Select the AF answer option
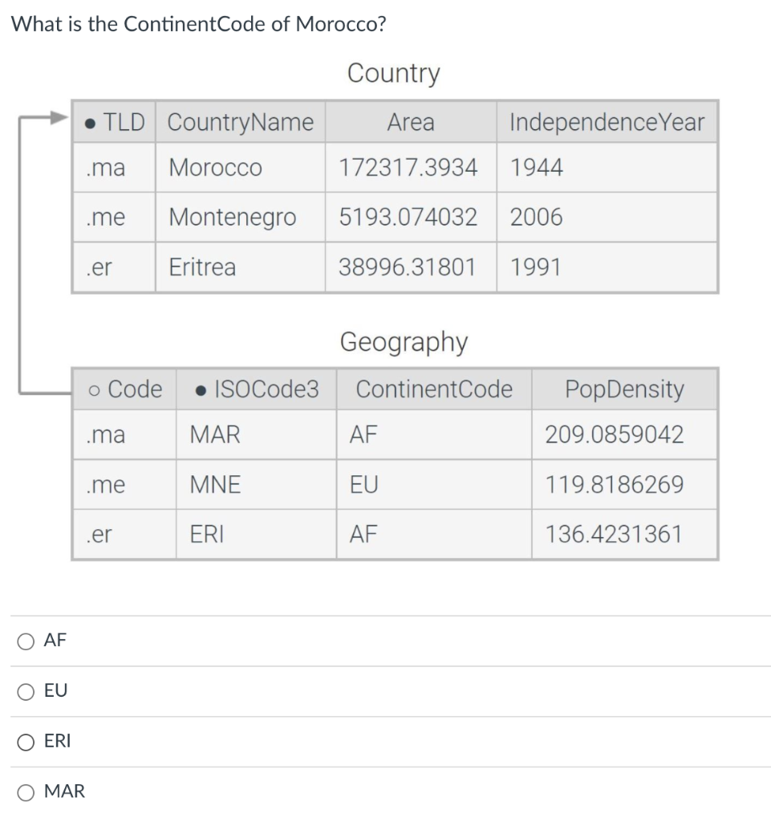This screenshot has height=822, width=771. (25, 641)
